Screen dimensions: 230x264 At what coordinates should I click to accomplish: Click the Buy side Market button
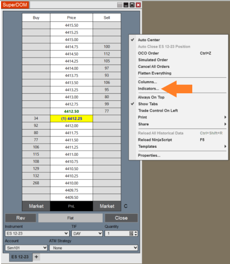click(x=36, y=206)
